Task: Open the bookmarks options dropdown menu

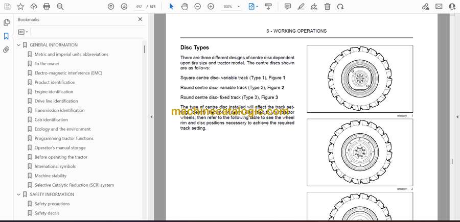Action: (x=23, y=32)
